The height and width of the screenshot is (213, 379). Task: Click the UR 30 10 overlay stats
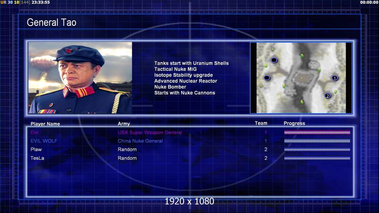click(10, 2)
